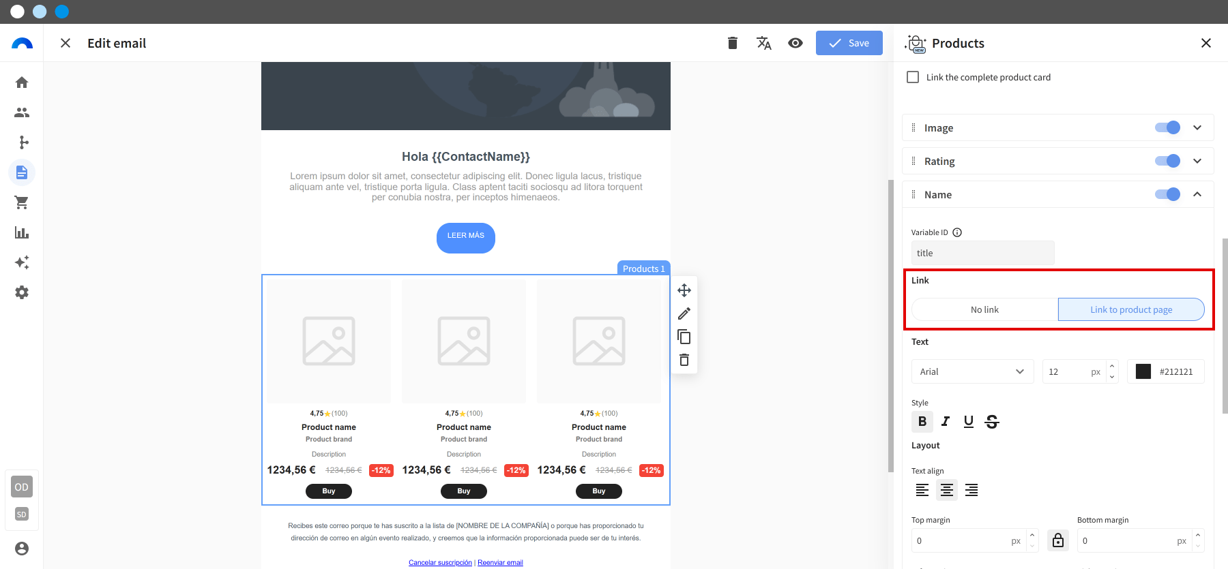Open the shopping cart section

pos(22,202)
